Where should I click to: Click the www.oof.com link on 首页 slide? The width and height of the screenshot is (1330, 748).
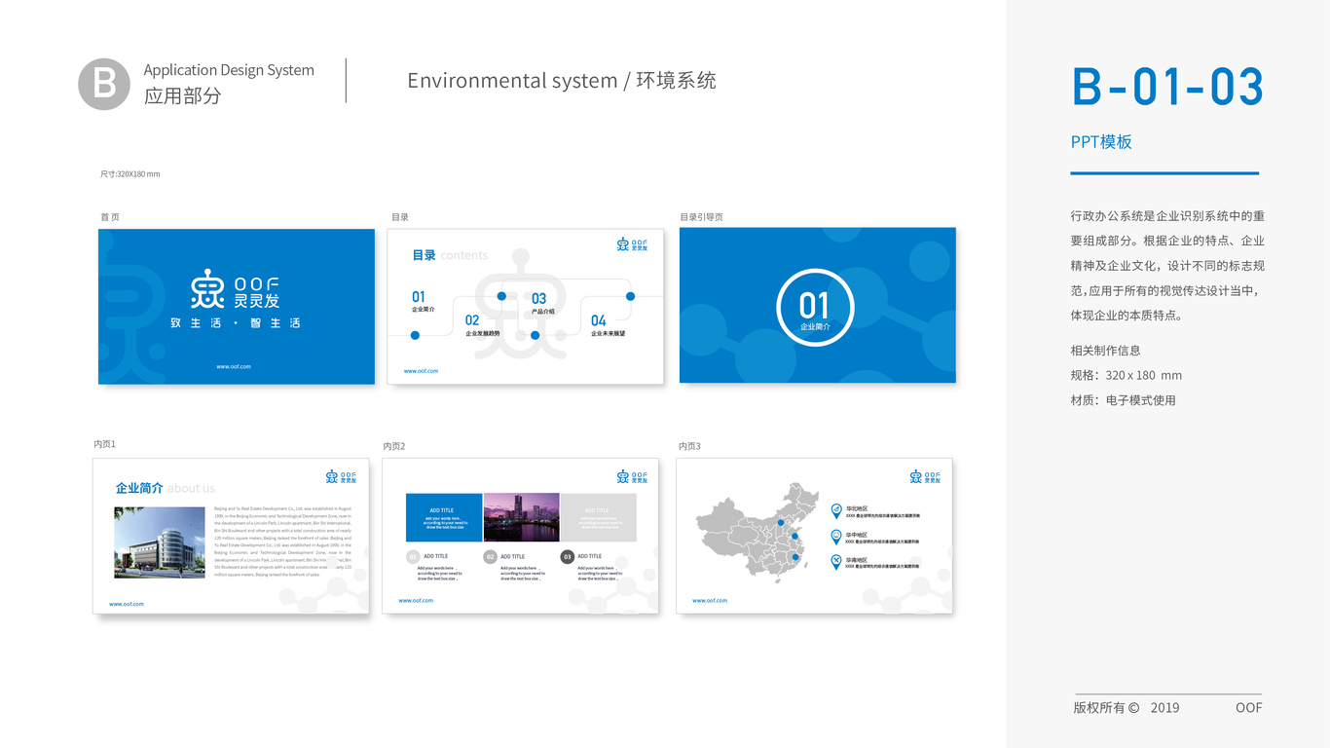tap(234, 366)
